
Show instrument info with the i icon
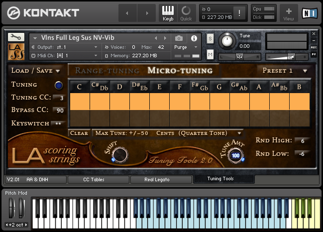(x=194, y=38)
